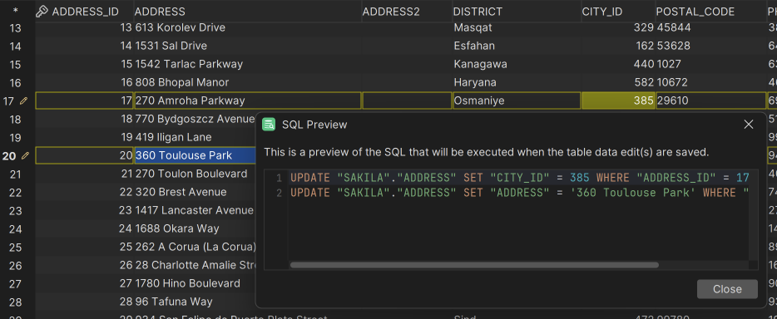Click the '96 Tafuna Way' address cell
Viewport: 777px width, 319px height.
click(x=195, y=302)
